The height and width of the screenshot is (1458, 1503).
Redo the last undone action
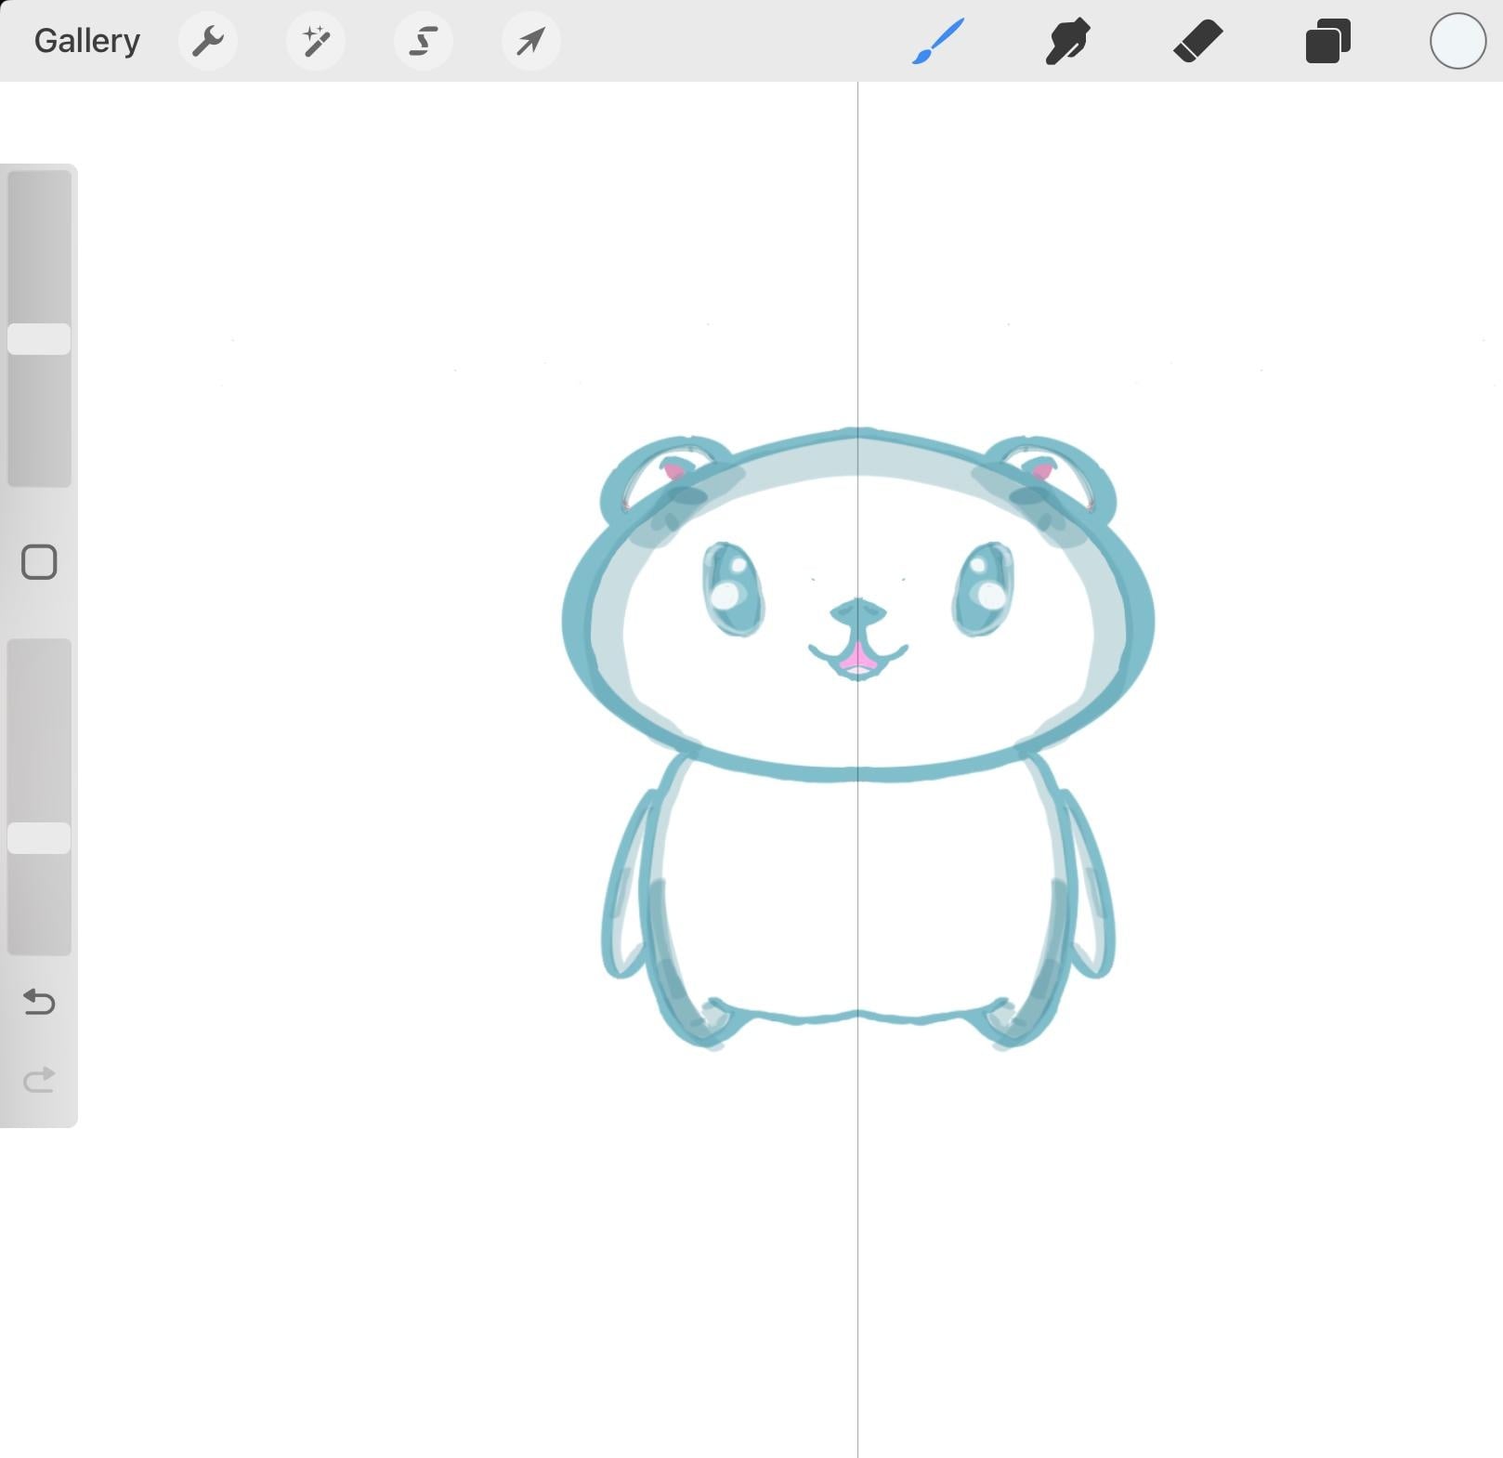(x=39, y=1080)
